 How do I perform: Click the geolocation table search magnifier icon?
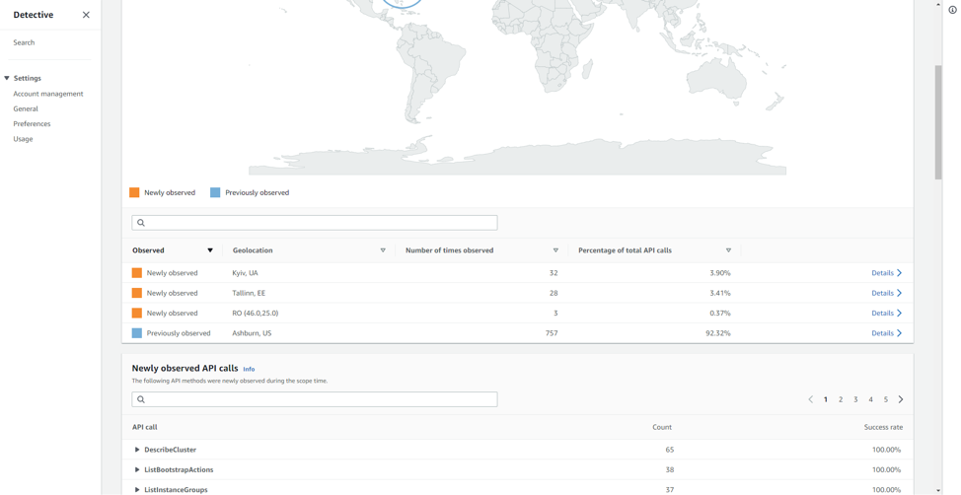[141, 223]
